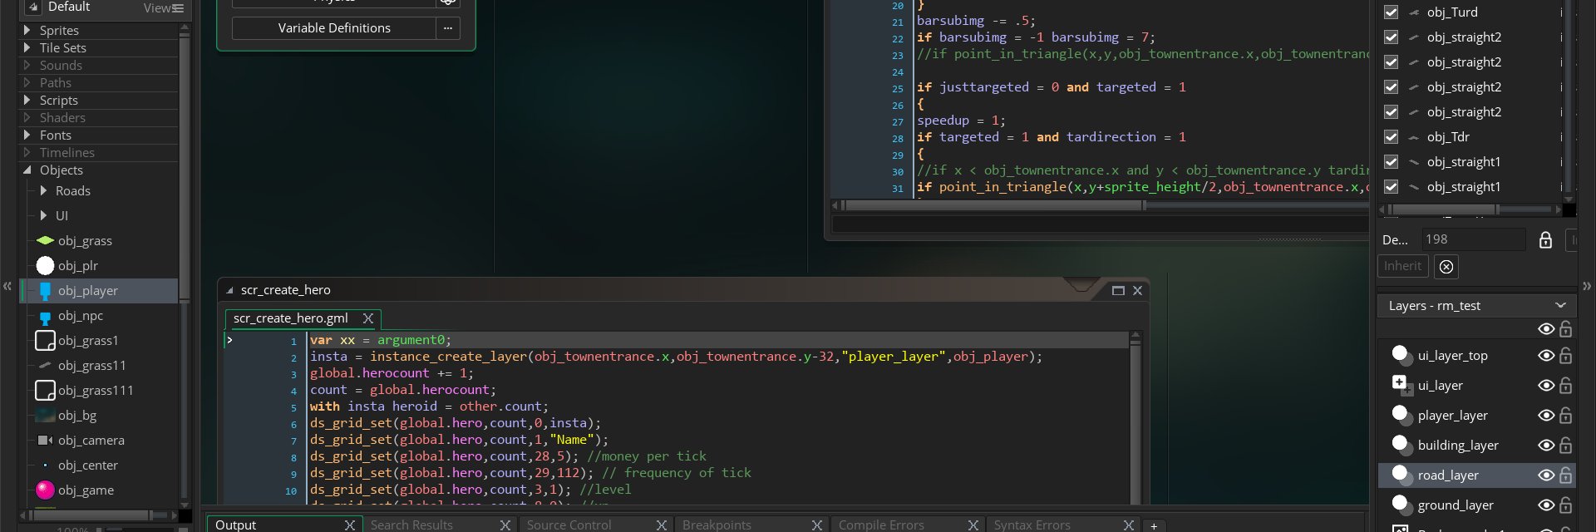Click the lock icon on ui_layer
This screenshot has height=532, width=1596.
click(1565, 385)
